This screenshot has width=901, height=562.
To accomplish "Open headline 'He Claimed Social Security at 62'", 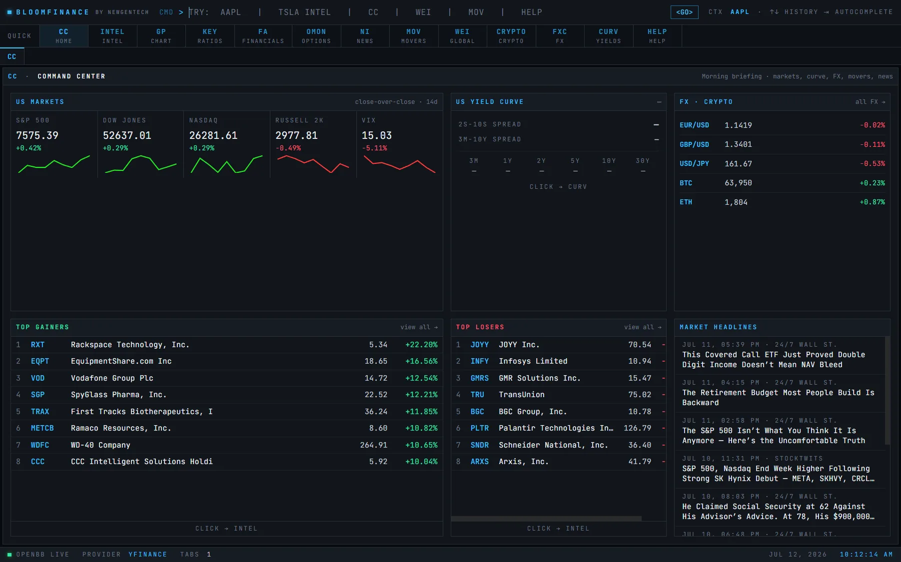I will [781, 507].
